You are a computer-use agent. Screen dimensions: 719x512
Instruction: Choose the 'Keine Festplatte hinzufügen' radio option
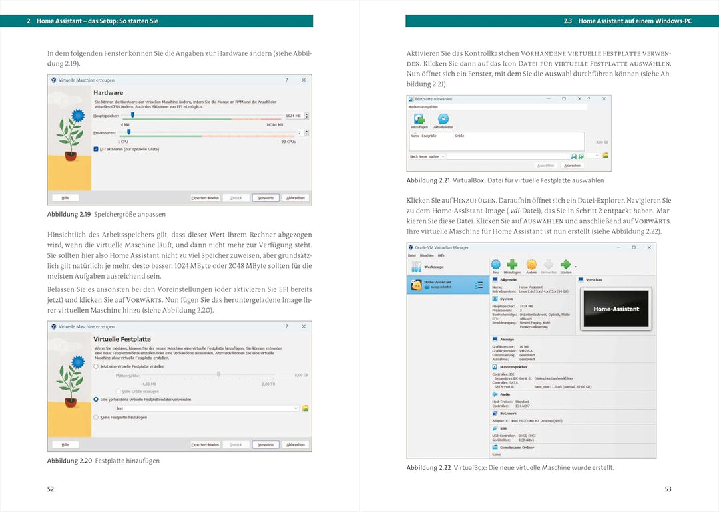pos(97,418)
